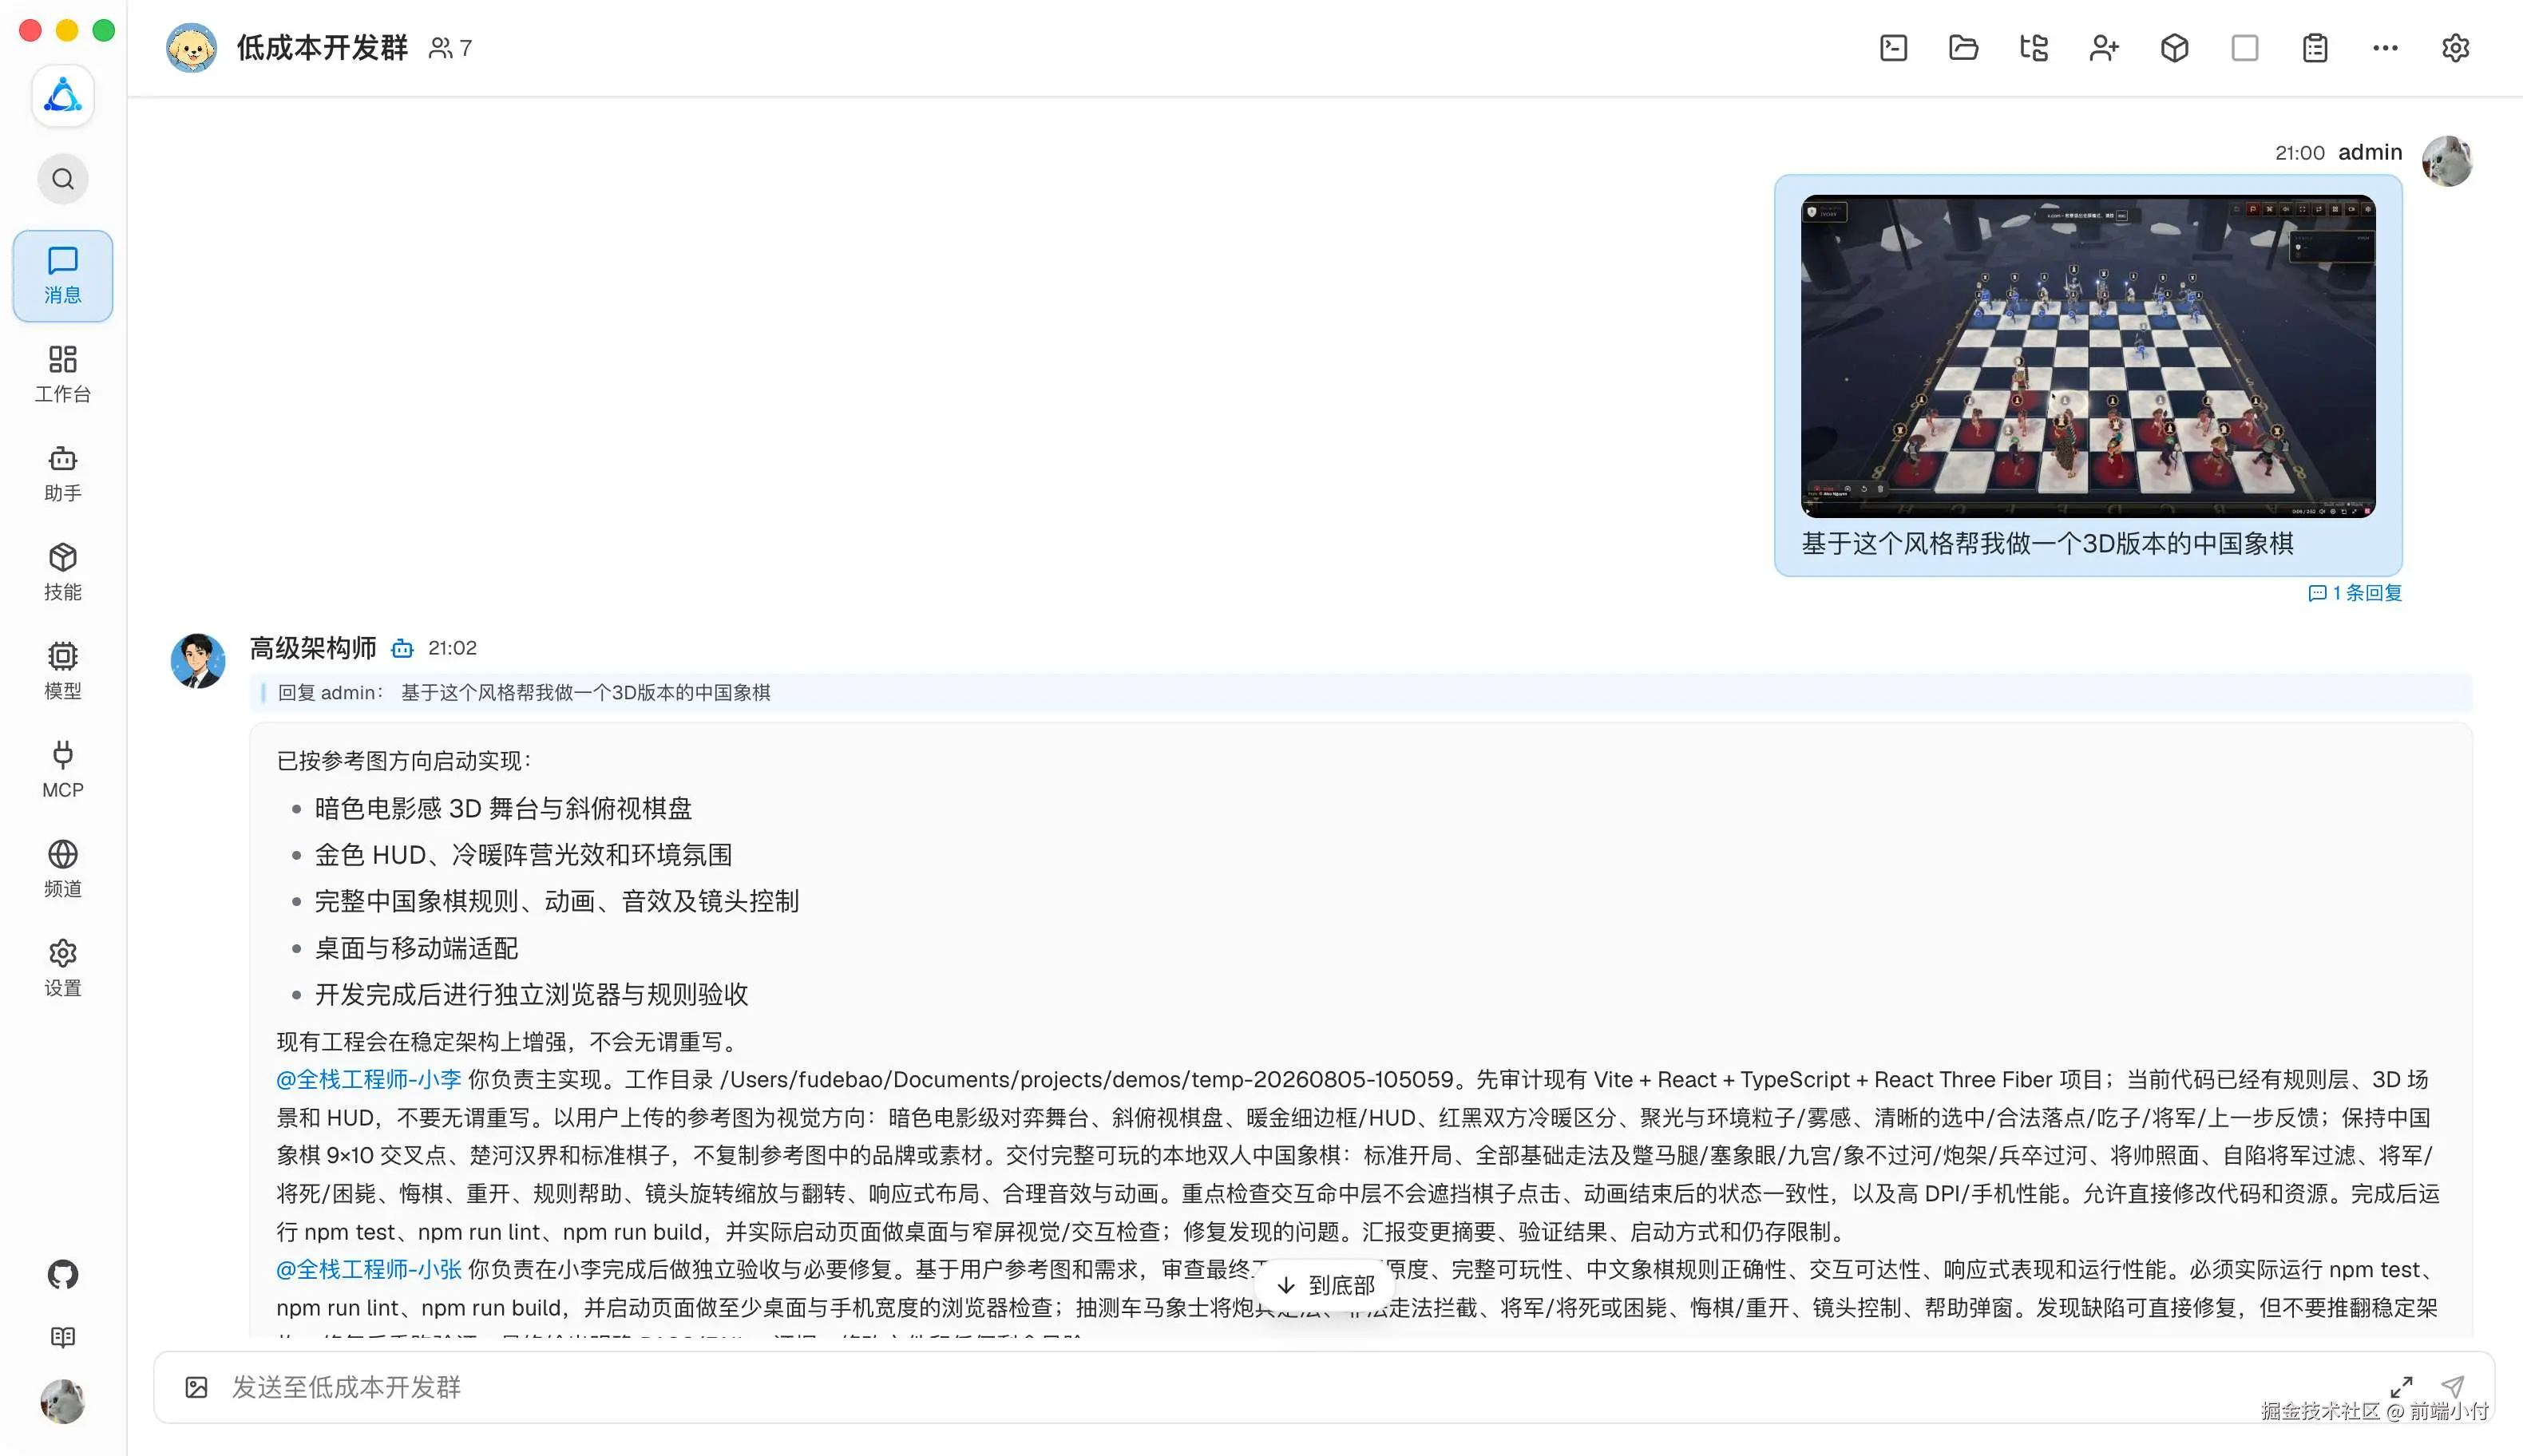Click the square icon in header

(2244, 48)
